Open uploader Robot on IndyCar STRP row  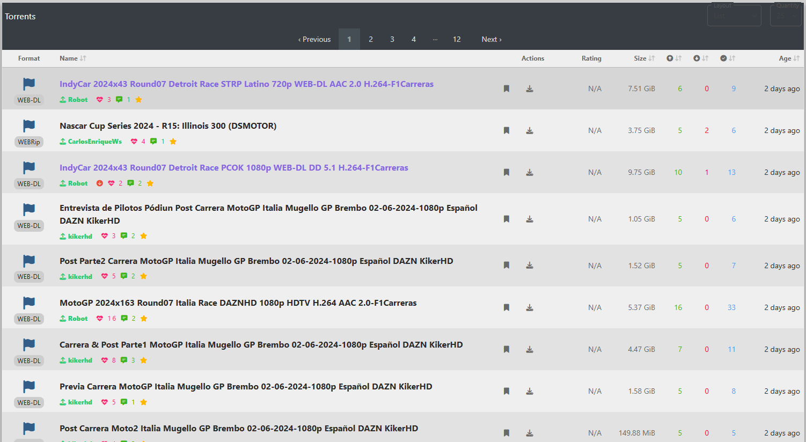(x=74, y=100)
